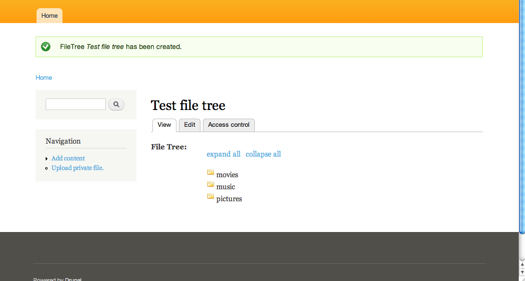Click the movies folder icon

click(x=210, y=172)
